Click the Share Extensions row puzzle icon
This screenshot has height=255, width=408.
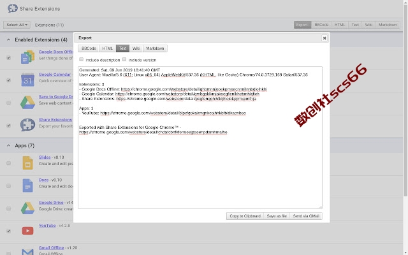[27, 125]
